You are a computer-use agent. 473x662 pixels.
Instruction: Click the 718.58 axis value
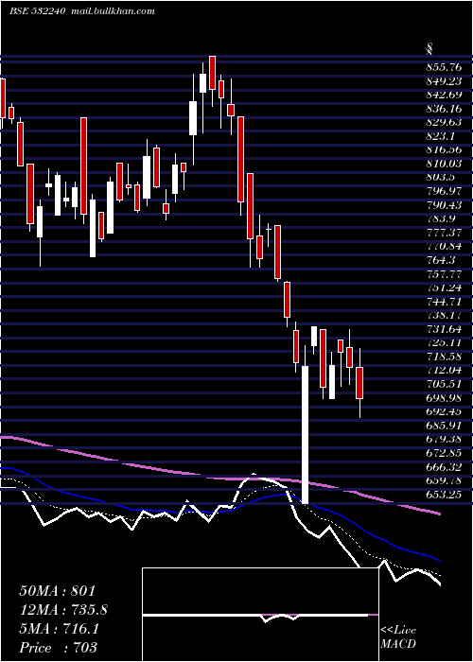(444, 357)
